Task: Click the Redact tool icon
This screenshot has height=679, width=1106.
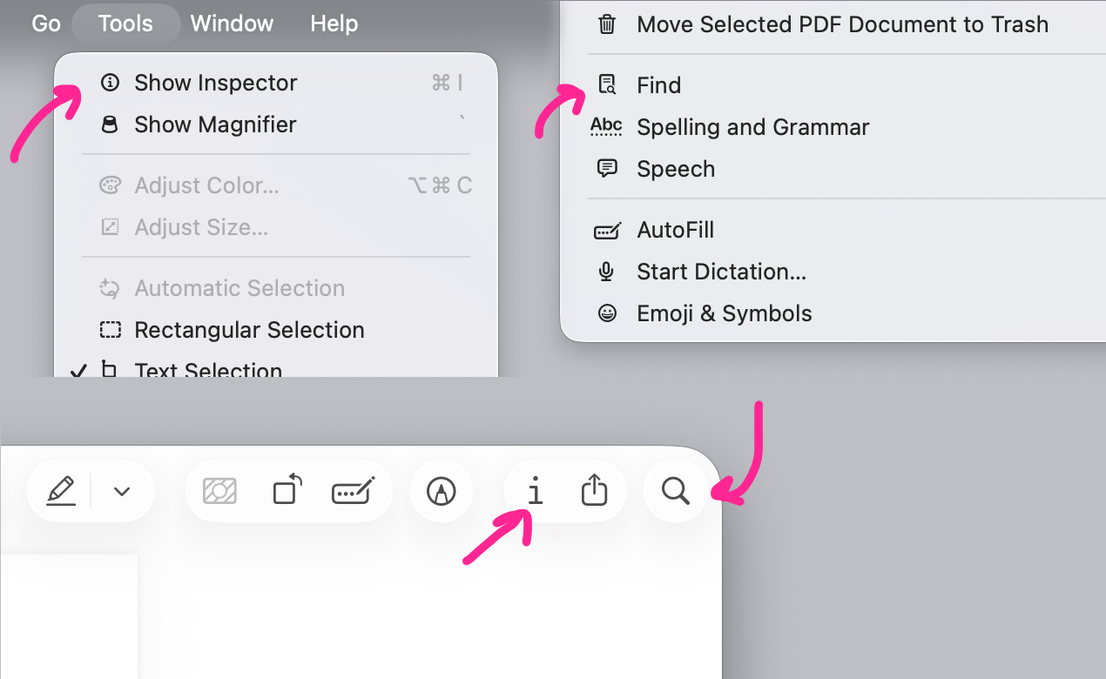Action: pos(219,492)
